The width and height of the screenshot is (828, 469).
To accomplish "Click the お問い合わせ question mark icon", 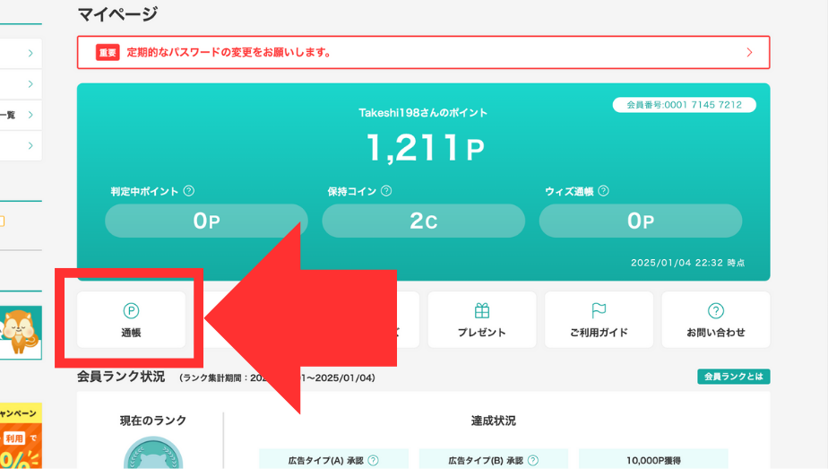I will (715, 311).
